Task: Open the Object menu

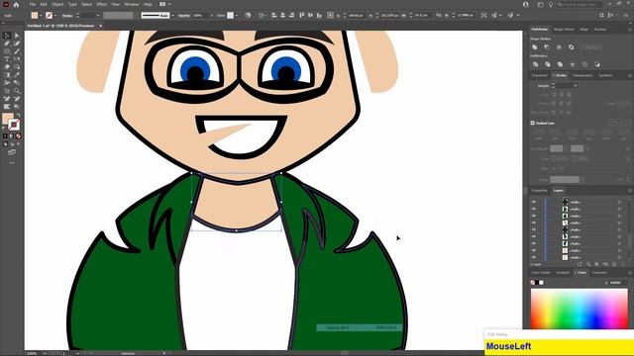Action: tap(57, 4)
